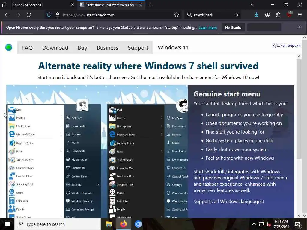Click 'Feel at home with new Windows'
The height and width of the screenshot is (230, 307).
point(240,158)
